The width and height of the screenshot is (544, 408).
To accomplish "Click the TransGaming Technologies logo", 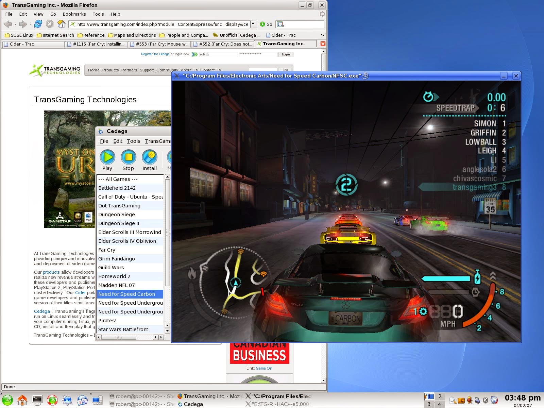I will pyautogui.click(x=55, y=70).
